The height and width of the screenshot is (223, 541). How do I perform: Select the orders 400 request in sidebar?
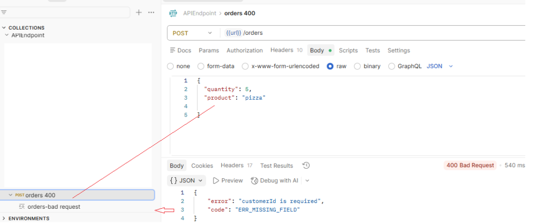(x=77, y=195)
